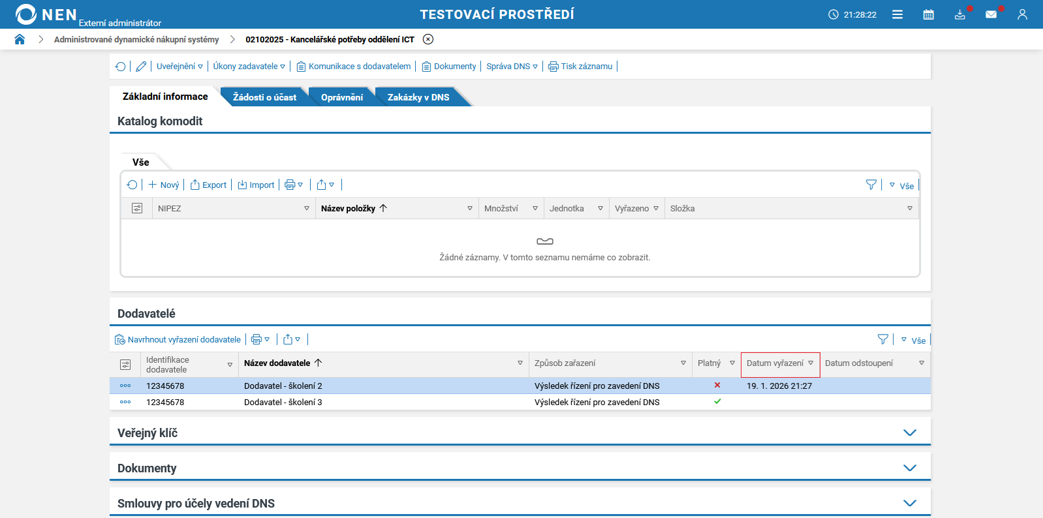
Task: Click the Export button in Katalog komodit
Action: 208,185
